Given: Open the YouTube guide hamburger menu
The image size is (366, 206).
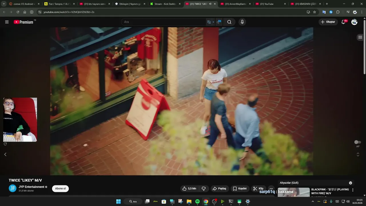Looking at the screenshot, I should pyautogui.click(x=7, y=22).
